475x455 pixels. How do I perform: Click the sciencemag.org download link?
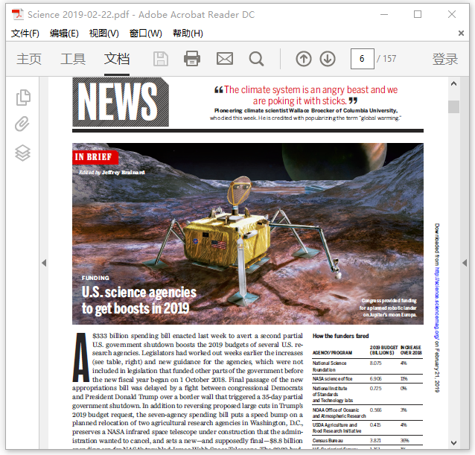(437, 303)
